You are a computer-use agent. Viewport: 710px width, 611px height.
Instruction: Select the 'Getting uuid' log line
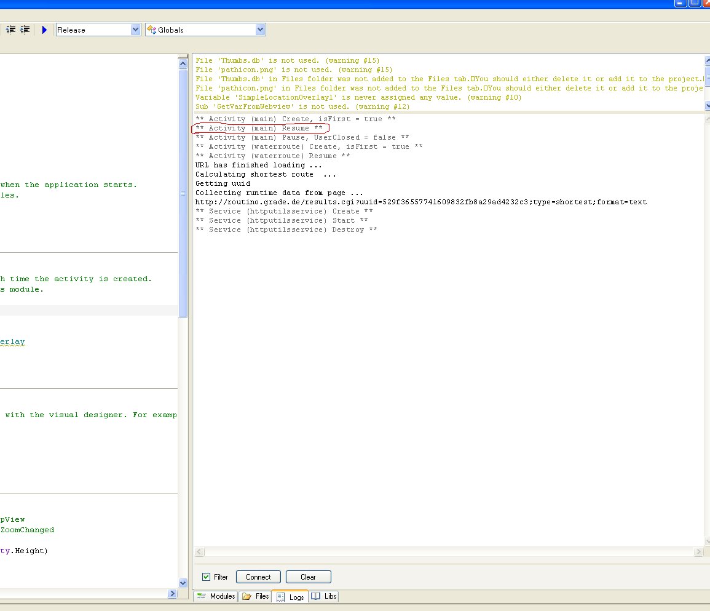point(223,183)
